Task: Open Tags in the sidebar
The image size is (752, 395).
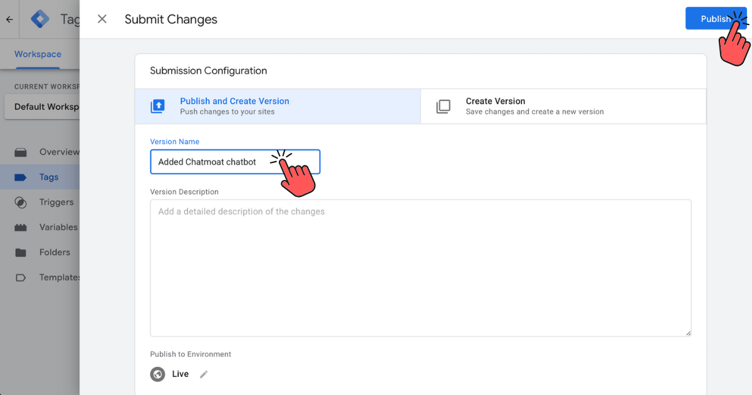Action: coord(48,177)
